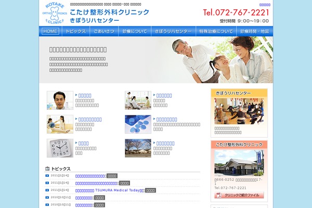Click the top-right blue header link

tap(265, 5)
